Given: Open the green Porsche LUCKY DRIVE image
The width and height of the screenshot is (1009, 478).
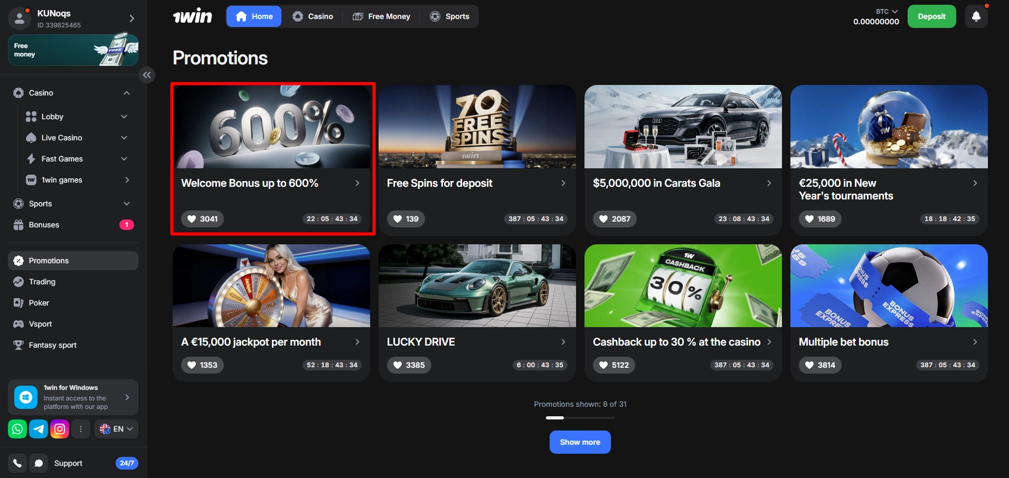Looking at the screenshot, I should pyautogui.click(x=477, y=285).
